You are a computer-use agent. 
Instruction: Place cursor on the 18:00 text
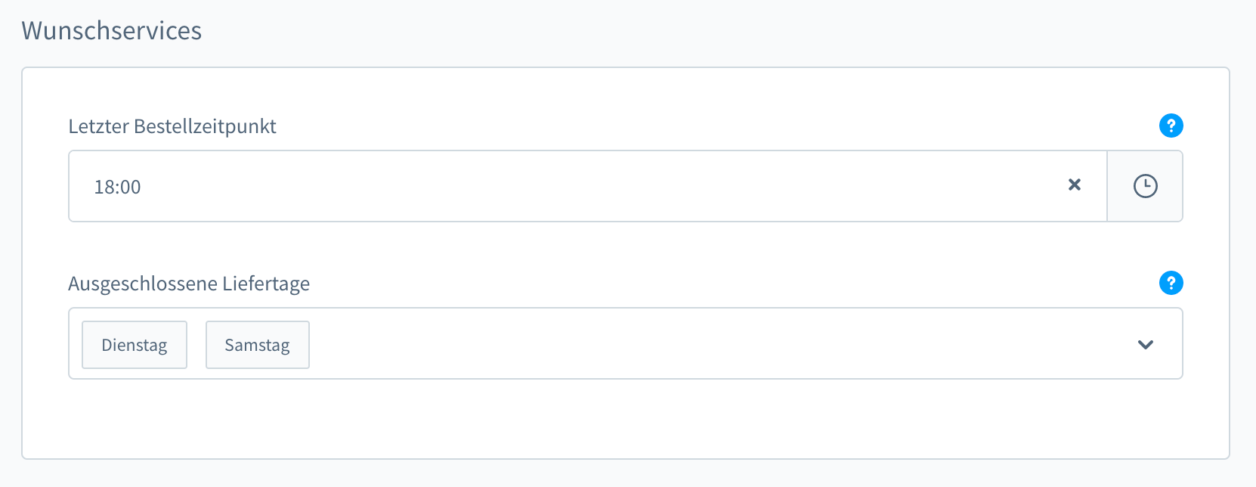click(118, 187)
